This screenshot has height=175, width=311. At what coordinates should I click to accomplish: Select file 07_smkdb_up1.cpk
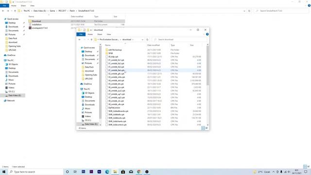point(117,94)
